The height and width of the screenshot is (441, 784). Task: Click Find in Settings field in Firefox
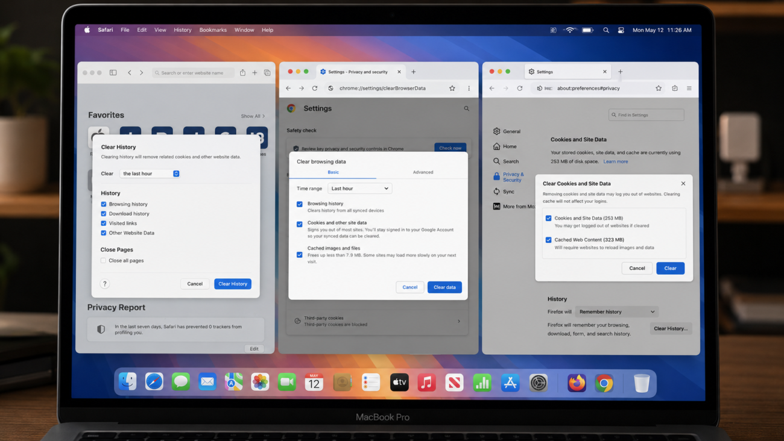(x=646, y=114)
